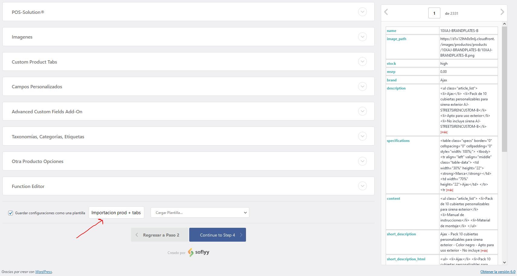Uncheck Guardar configuraciones como una plantilla
This screenshot has width=517, height=276.
pyautogui.click(x=11, y=213)
